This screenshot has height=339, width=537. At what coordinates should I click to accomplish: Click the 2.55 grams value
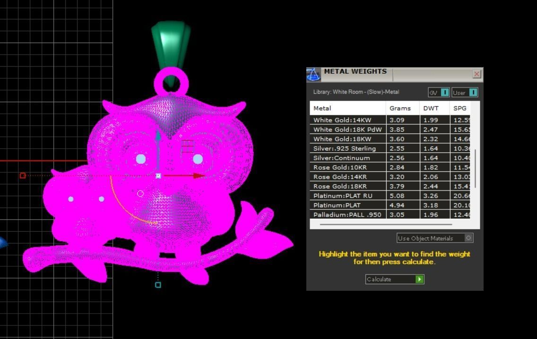point(397,148)
